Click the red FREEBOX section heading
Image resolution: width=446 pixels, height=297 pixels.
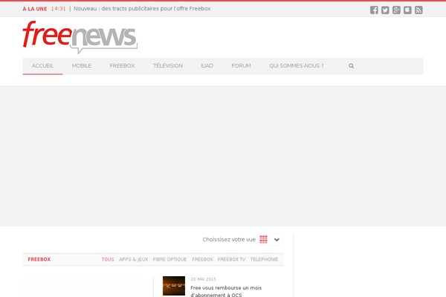coord(39,259)
